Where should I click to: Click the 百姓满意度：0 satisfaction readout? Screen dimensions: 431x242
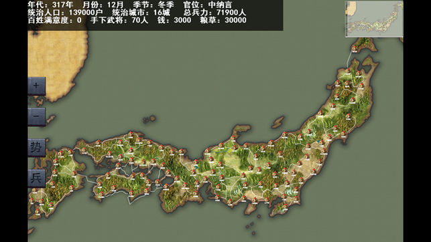coord(55,20)
